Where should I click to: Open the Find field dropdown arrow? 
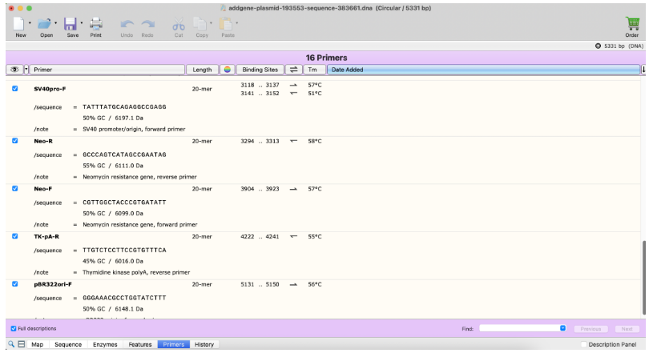coord(563,328)
